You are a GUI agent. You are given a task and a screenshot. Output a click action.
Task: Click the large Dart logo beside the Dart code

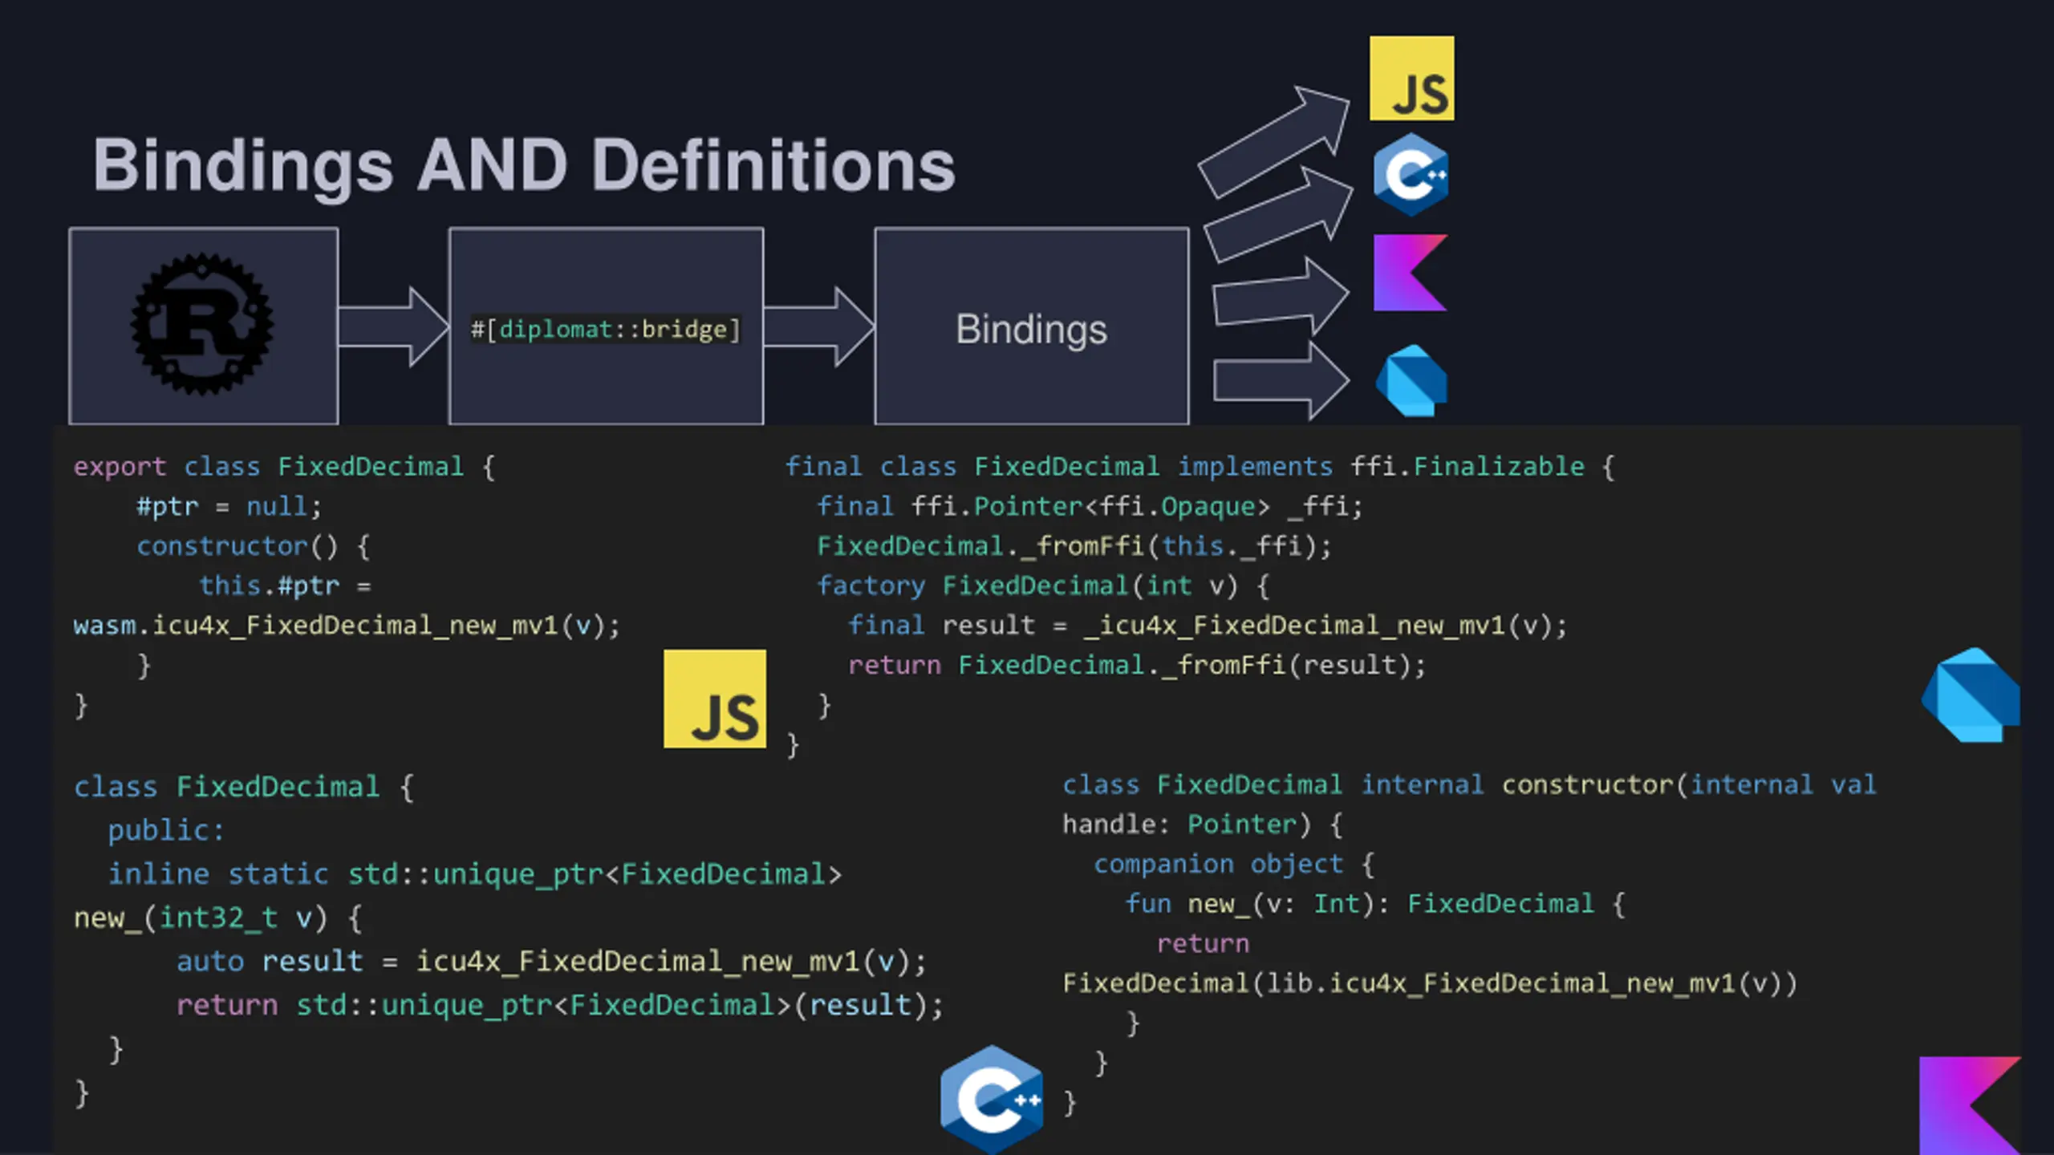[x=1971, y=695]
